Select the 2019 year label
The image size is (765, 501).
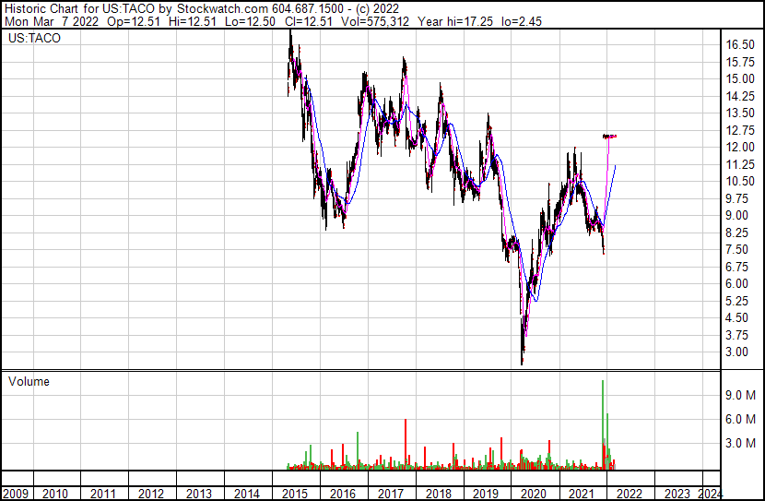486,494
